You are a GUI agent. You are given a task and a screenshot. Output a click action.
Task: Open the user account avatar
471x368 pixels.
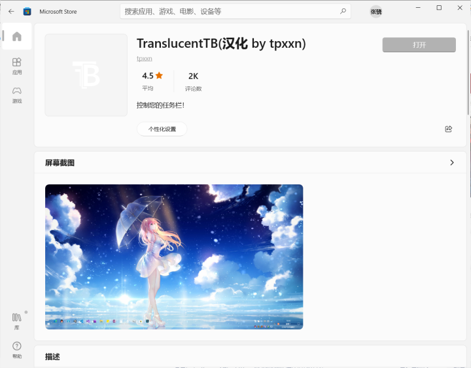click(375, 11)
